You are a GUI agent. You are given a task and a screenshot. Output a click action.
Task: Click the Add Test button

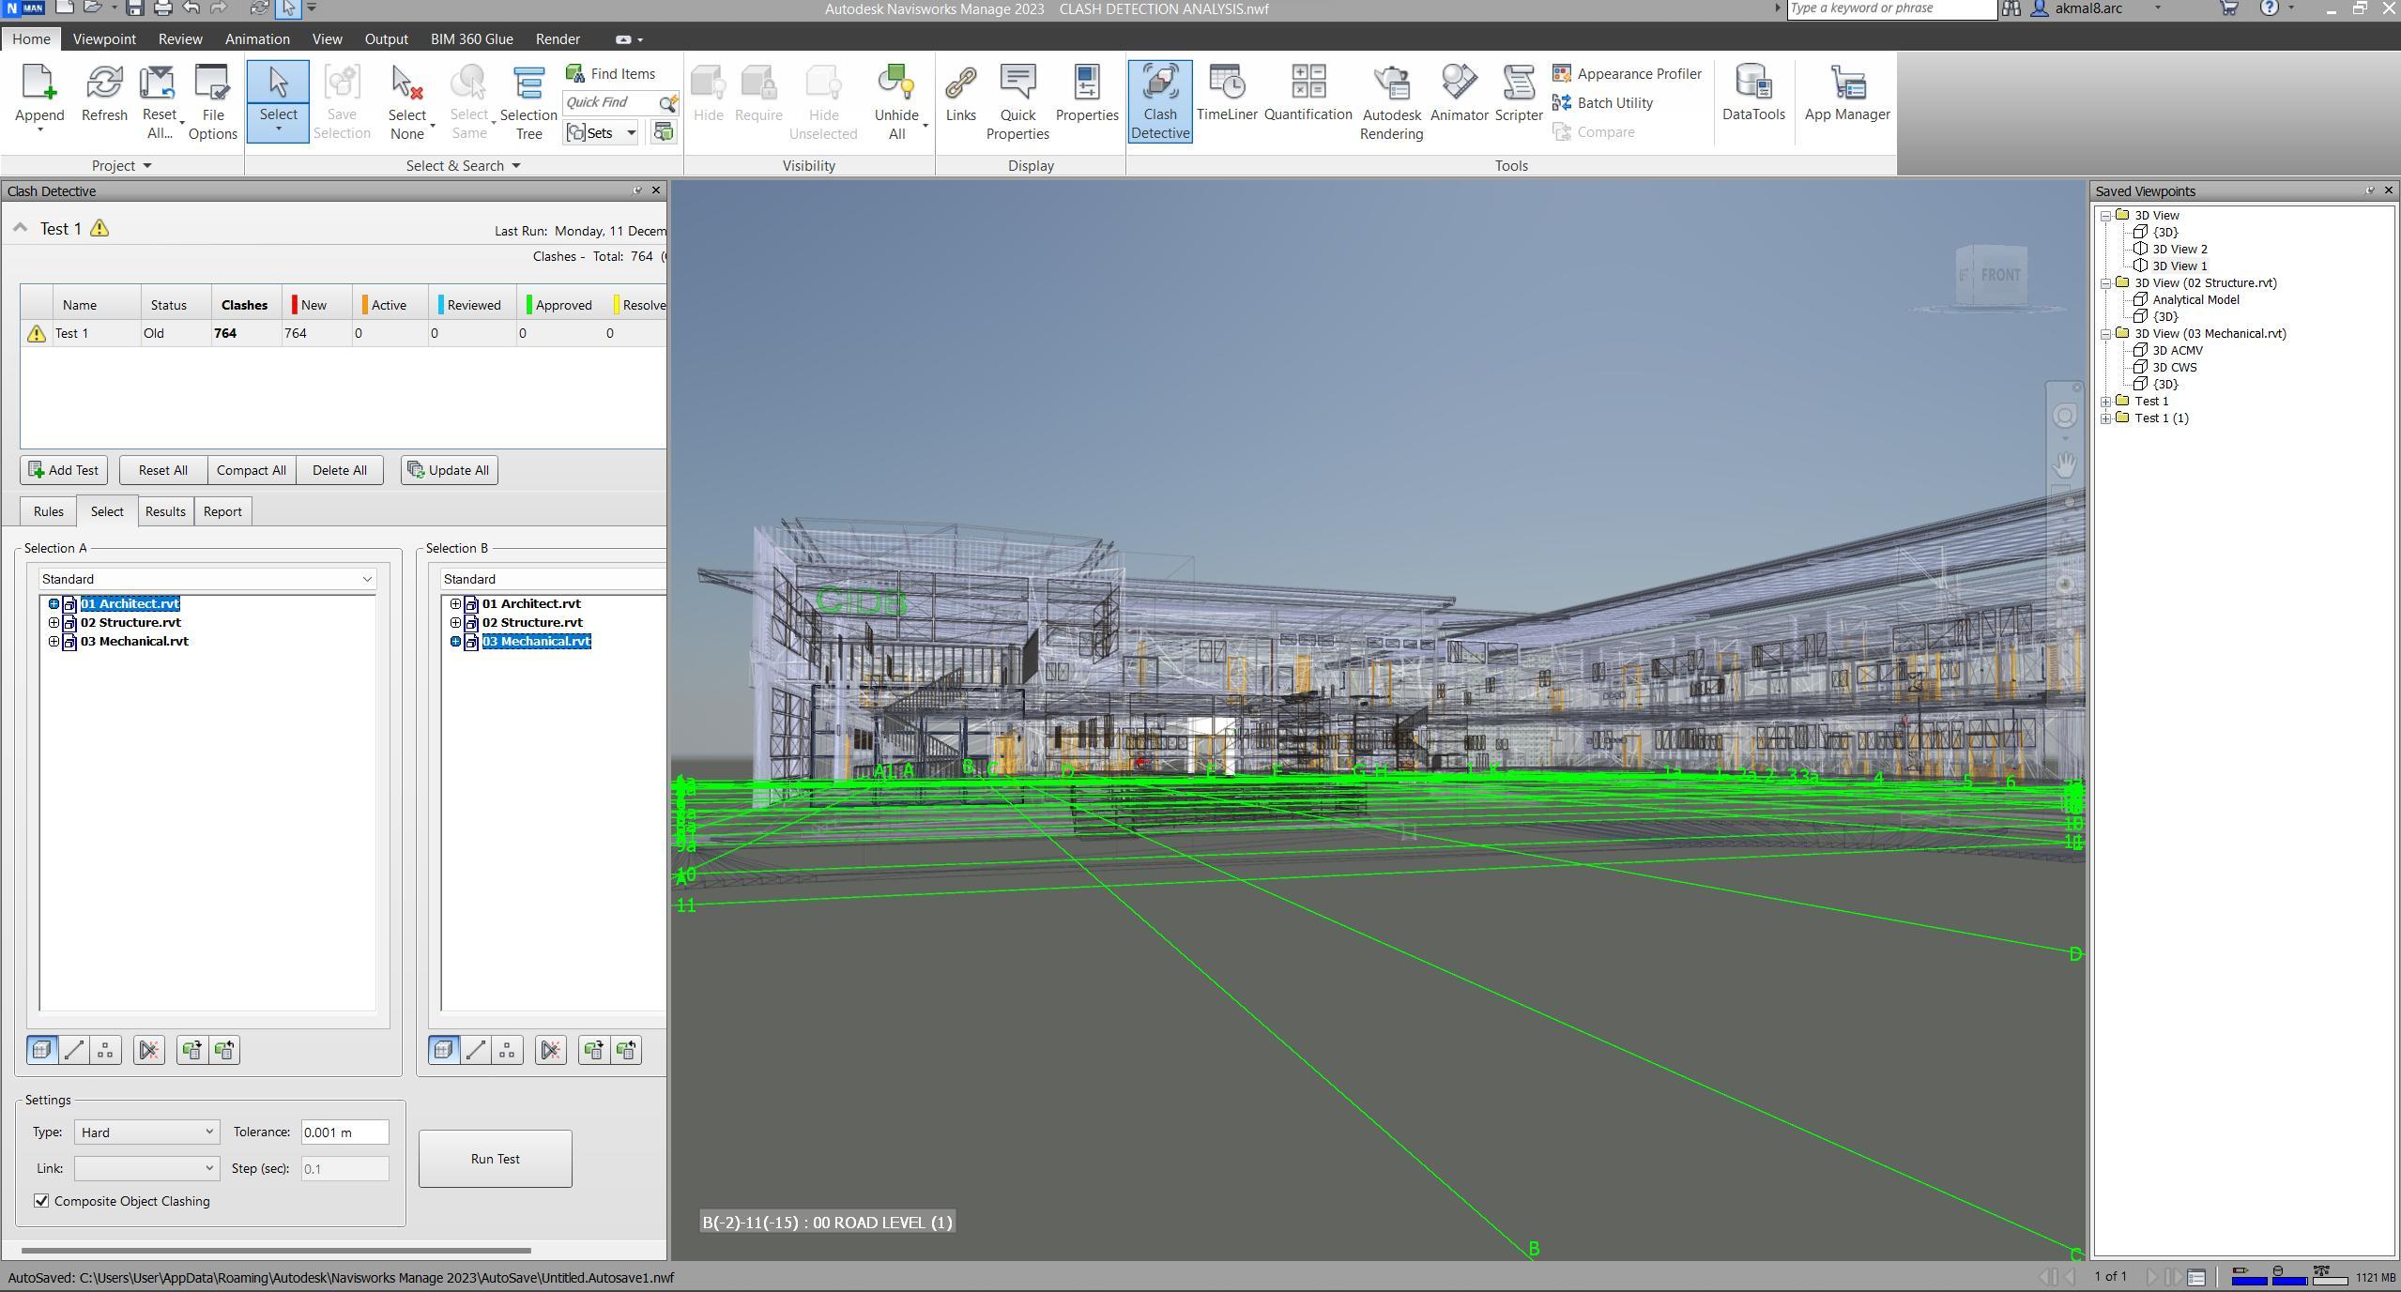click(x=64, y=470)
